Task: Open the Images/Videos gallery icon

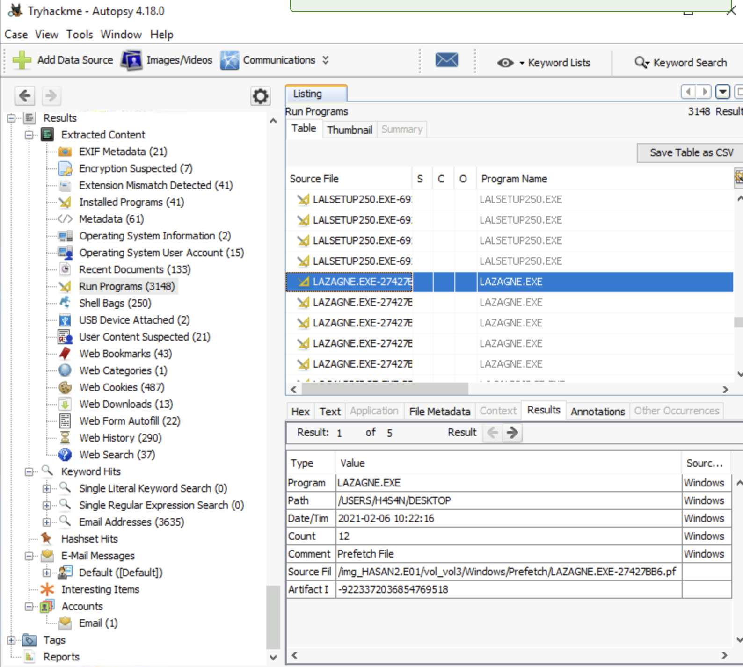Action: click(131, 60)
